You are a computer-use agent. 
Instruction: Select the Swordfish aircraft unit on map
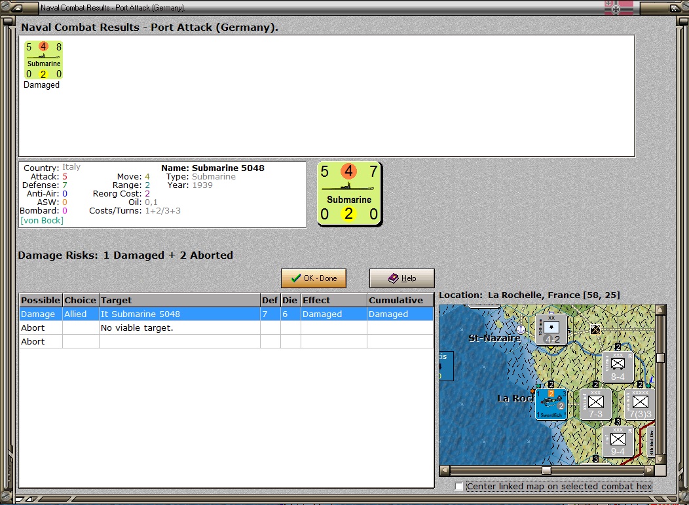click(x=551, y=404)
